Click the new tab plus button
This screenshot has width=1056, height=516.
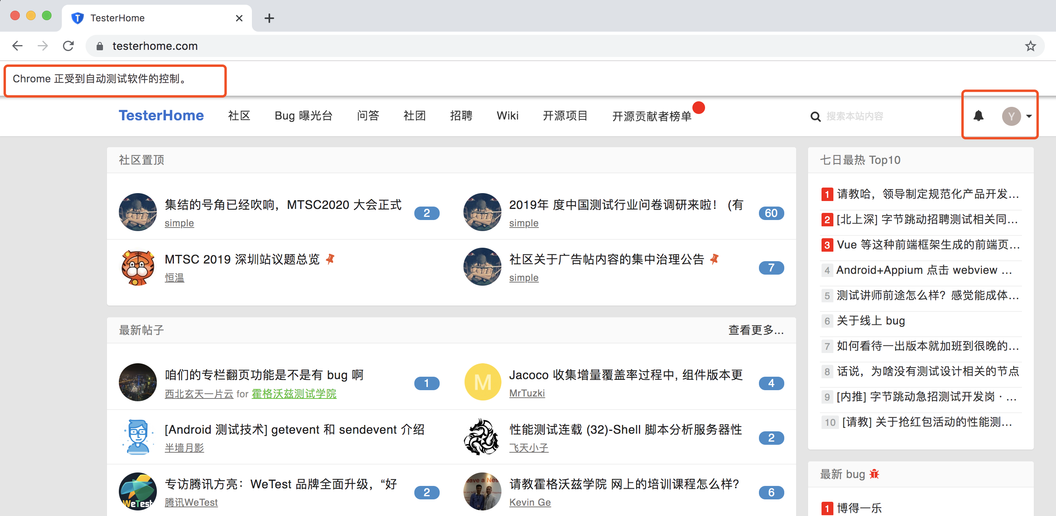269,18
